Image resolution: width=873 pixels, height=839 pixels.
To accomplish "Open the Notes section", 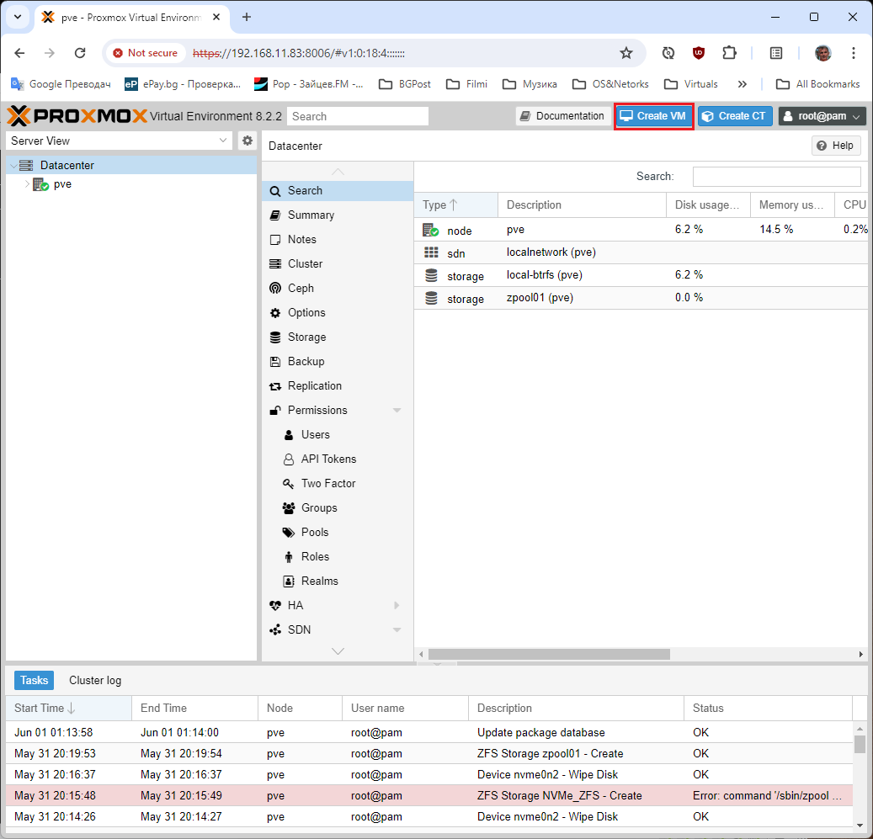I will click(x=338, y=240).
